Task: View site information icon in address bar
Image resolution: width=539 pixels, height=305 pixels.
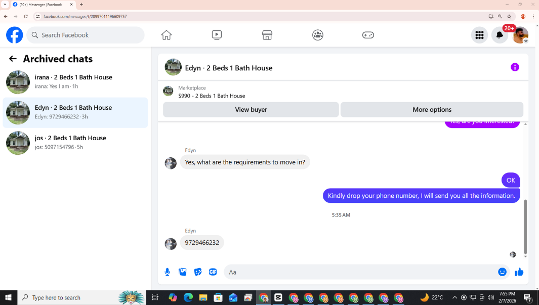Action: [x=38, y=16]
